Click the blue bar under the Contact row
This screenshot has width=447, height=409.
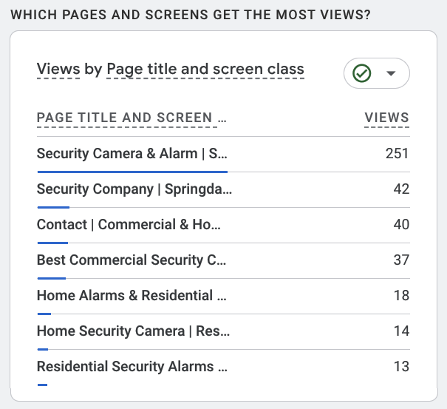[52, 243]
